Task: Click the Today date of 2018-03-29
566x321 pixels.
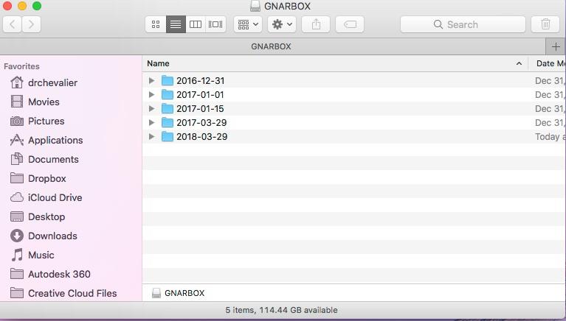Action: (550, 137)
